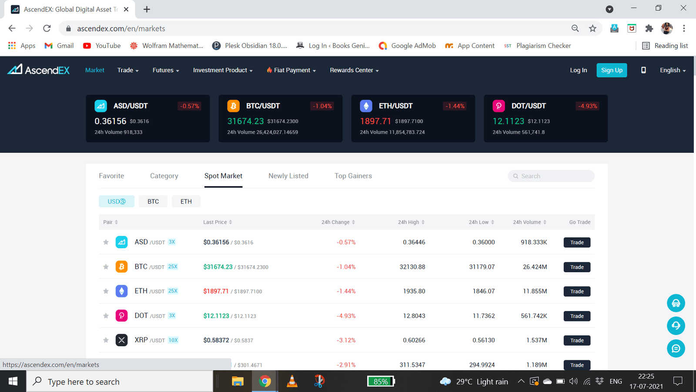Open the BTC/USDT ticker card icon
The width and height of the screenshot is (696, 392).
tap(233, 106)
